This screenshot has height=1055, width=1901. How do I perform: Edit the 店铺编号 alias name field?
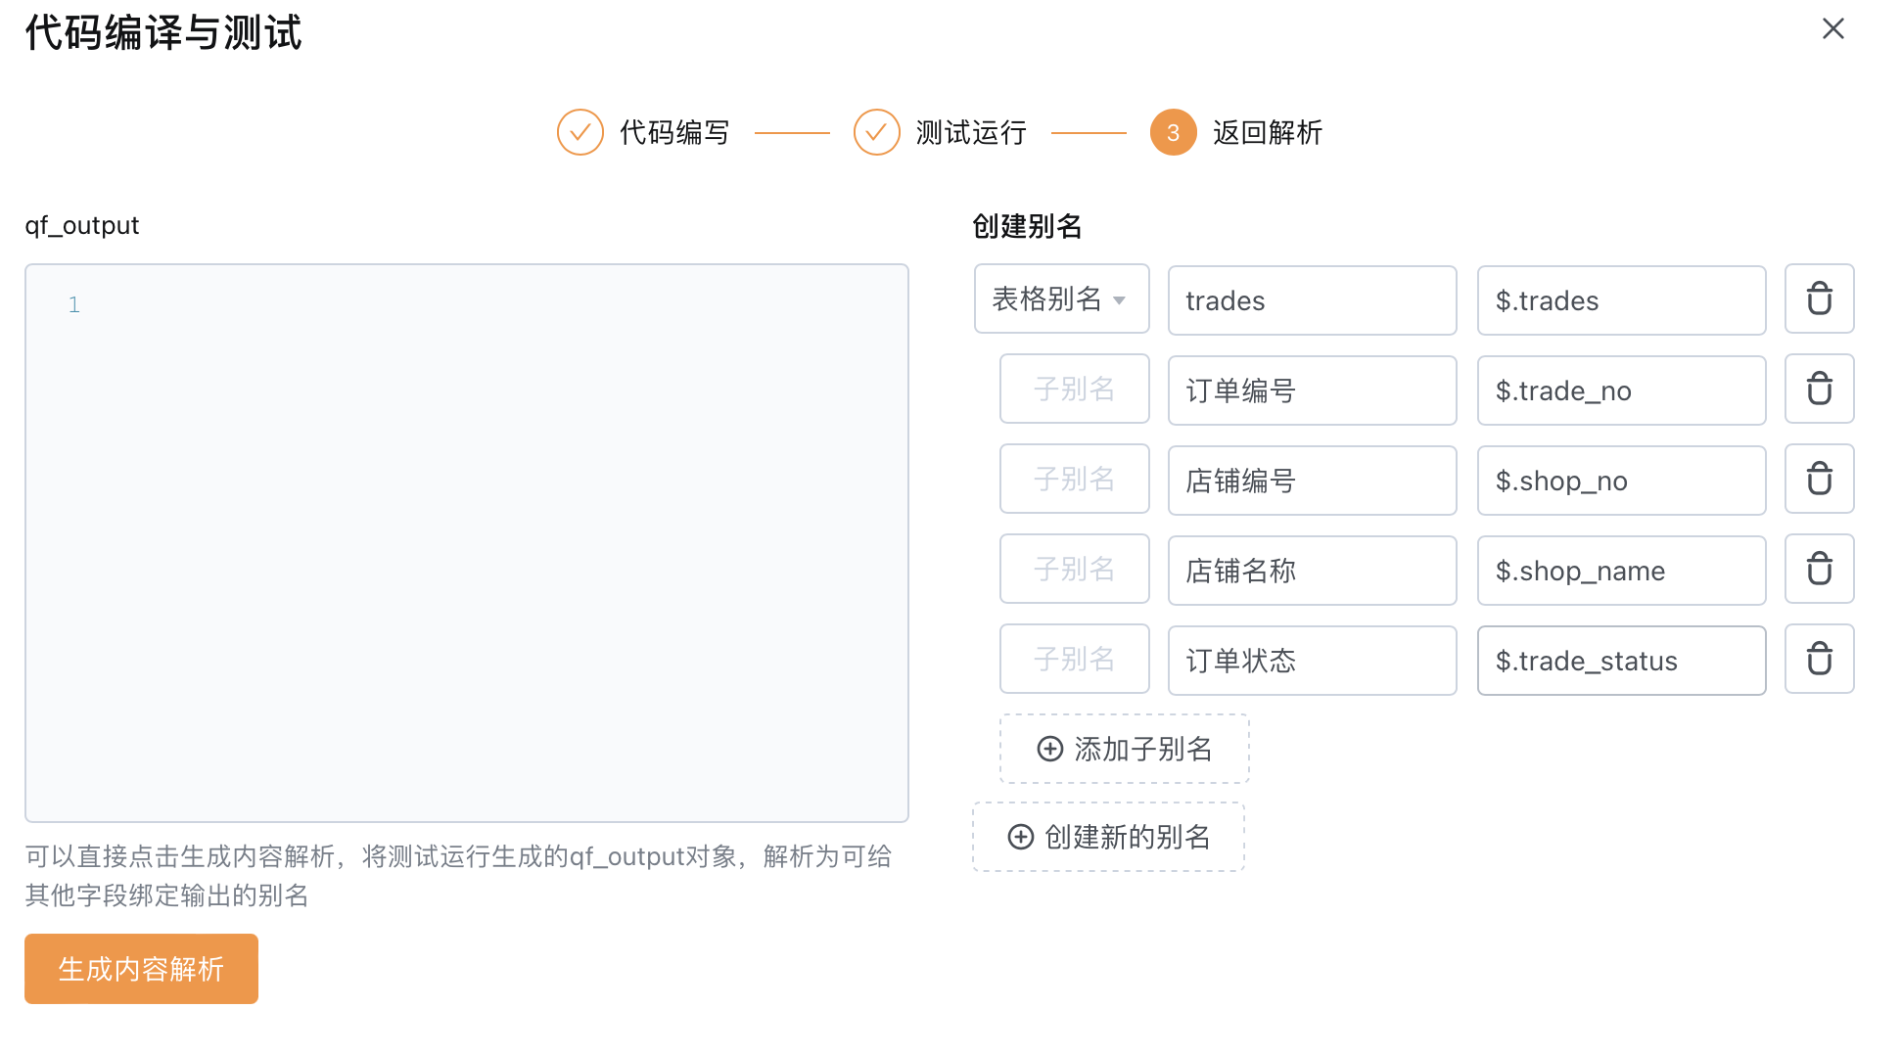(x=1312, y=481)
